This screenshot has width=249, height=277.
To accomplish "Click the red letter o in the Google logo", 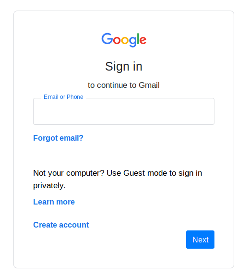I will pos(117,40).
